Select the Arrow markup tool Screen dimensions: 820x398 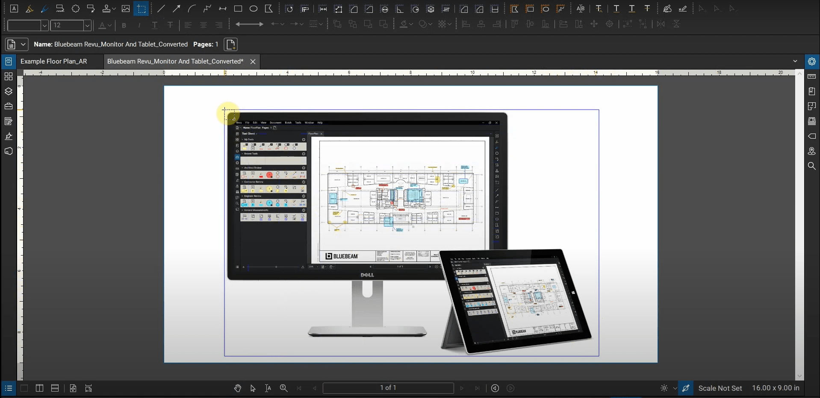click(177, 9)
